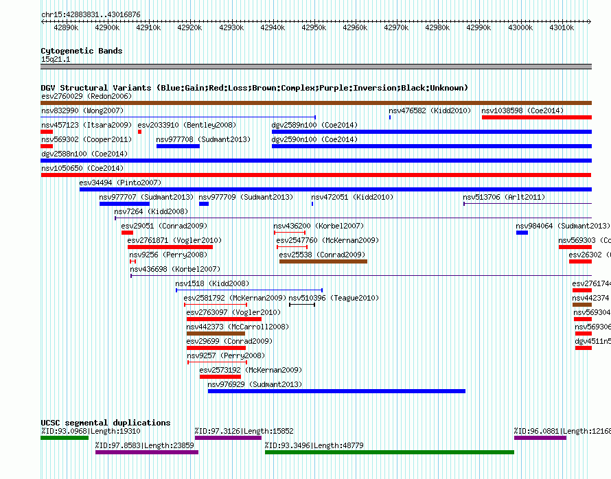Click the 42950k position on the ruler
This screenshot has width=611, height=479.
(x=314, y=27)
